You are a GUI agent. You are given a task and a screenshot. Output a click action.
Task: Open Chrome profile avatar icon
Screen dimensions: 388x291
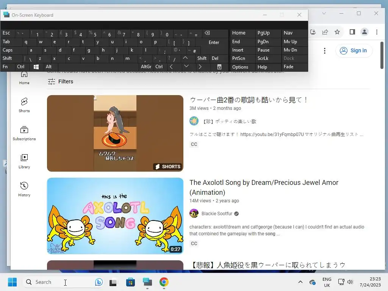pos(365,32)
